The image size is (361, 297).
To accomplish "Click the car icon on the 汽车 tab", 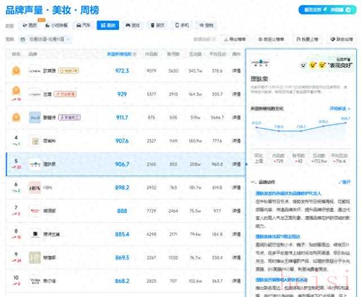I will pos(78,25).
